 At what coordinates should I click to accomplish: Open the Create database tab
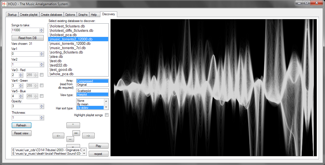pos(51,14)
